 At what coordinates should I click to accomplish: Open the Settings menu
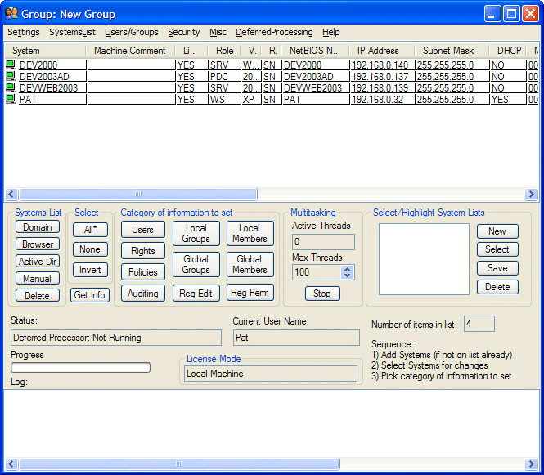click(24, 32)
